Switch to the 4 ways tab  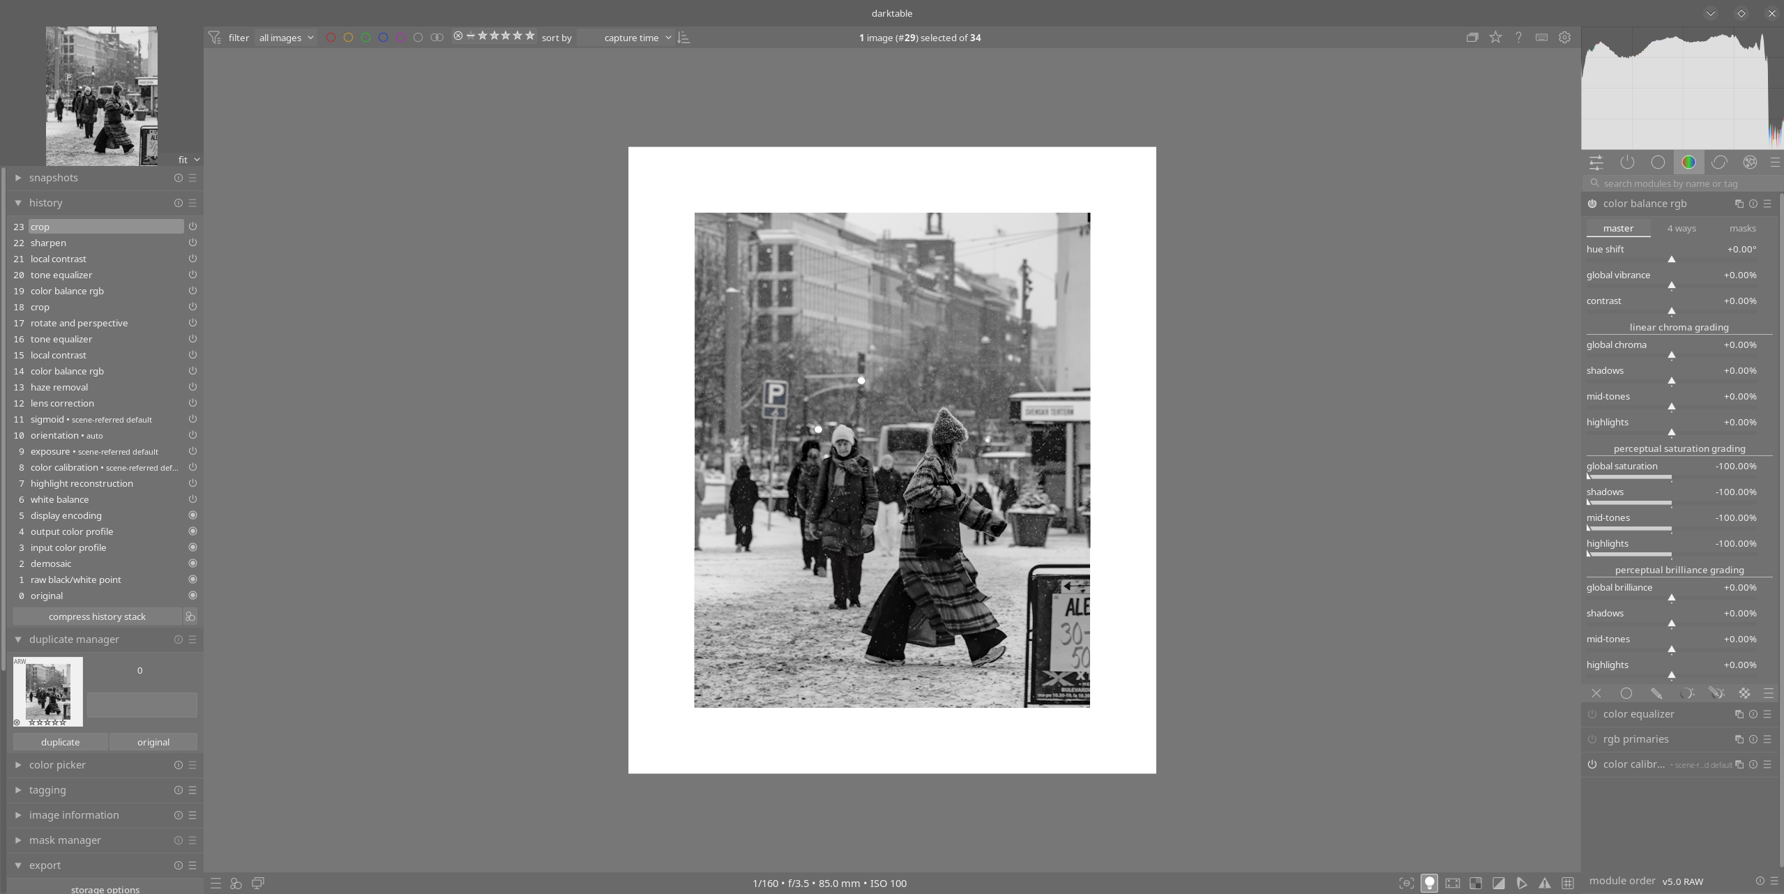[x=1681, y=228]
